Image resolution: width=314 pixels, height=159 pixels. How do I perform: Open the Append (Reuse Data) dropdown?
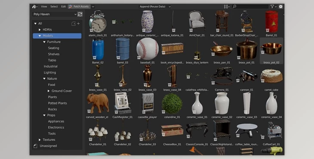coord(155,6)
